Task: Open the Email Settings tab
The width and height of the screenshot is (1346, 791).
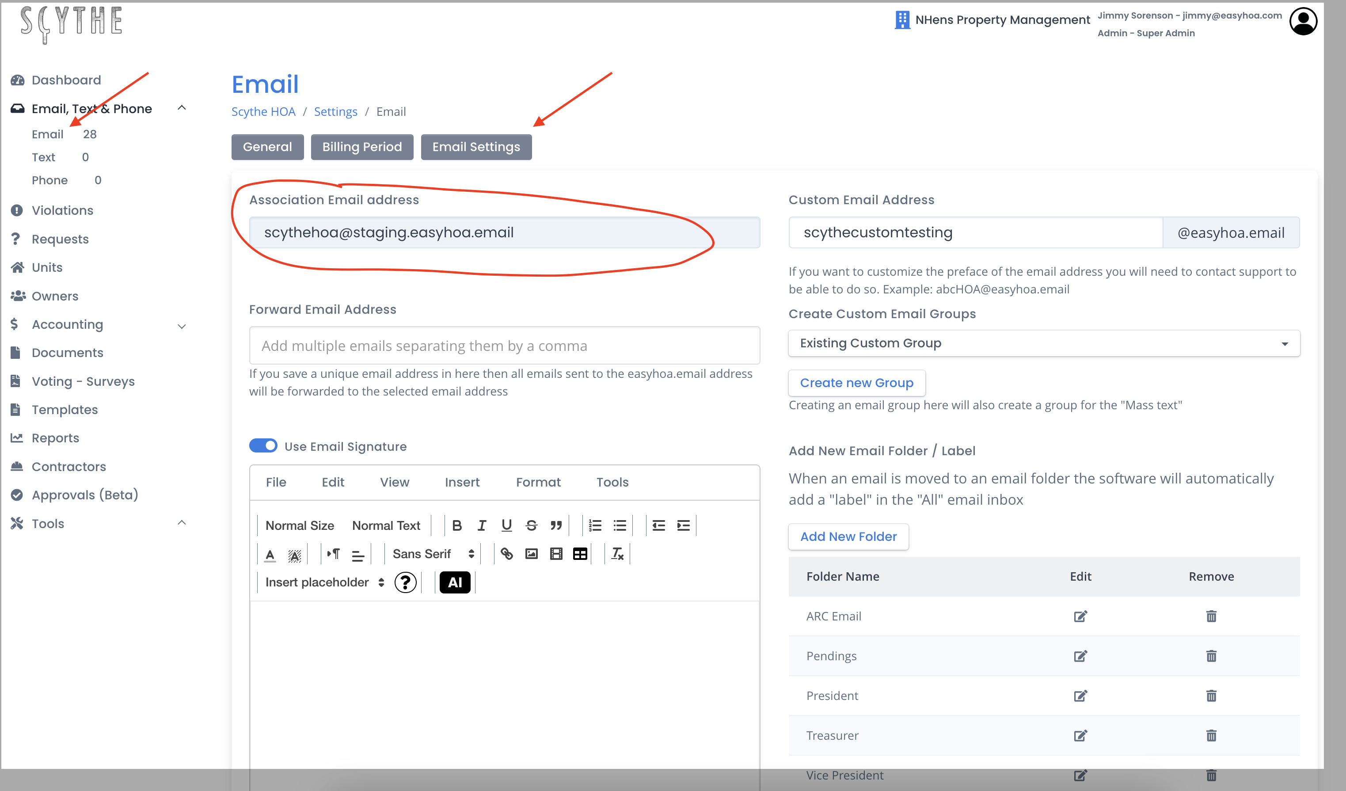Action: point(476,147)
